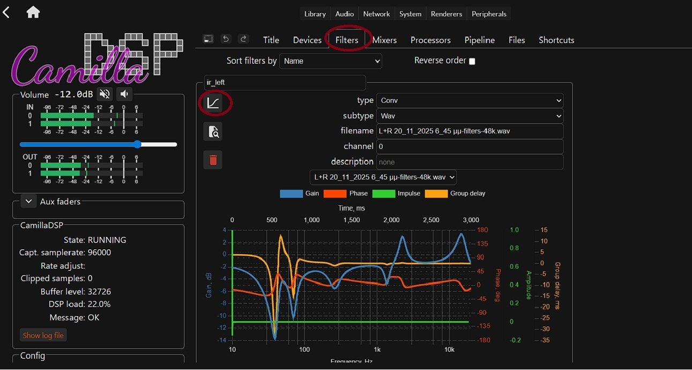
Task: Open the filter type dropdown showing Conv
Action: click(x=470, y=100)
